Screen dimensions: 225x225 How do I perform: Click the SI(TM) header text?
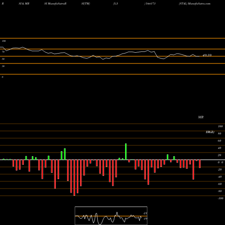(85, 4)
